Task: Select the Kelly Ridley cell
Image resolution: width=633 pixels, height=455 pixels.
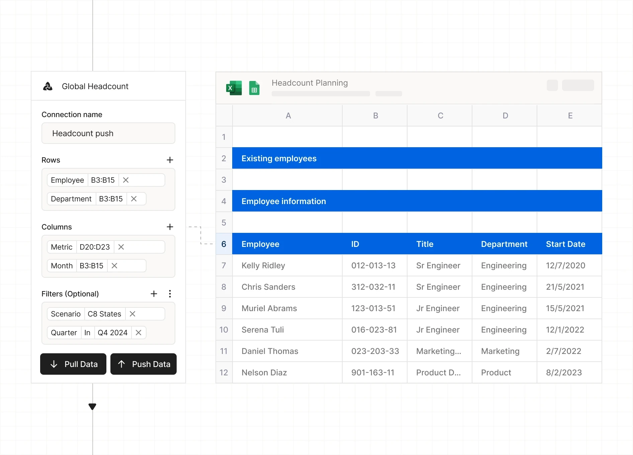Action: click(287, 265)
